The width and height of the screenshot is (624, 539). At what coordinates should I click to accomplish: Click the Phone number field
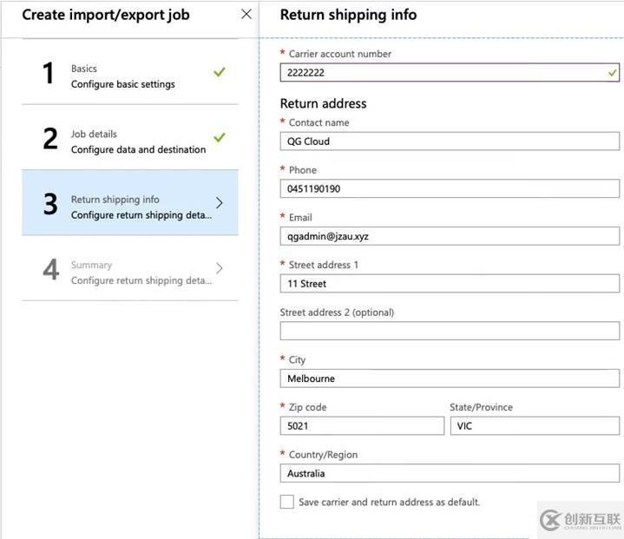click(450, 188)
